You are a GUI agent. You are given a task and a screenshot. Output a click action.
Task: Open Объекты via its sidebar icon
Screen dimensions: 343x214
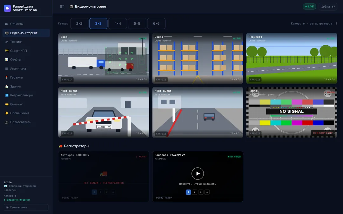7,24
